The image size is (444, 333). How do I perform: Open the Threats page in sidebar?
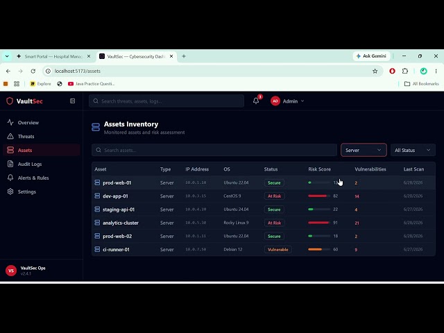tap(42, 137)
